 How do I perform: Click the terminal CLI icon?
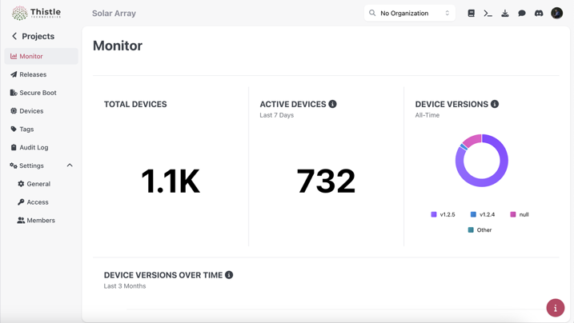488,14
